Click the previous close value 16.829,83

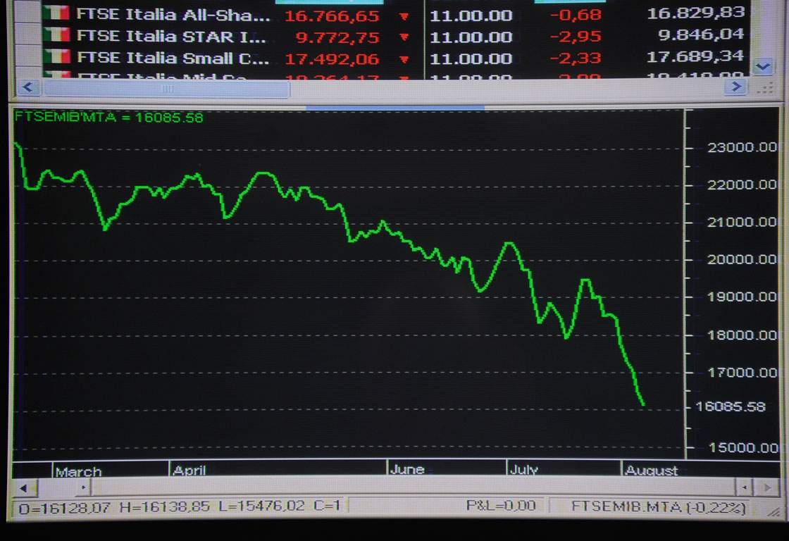(x=695, y=13)
